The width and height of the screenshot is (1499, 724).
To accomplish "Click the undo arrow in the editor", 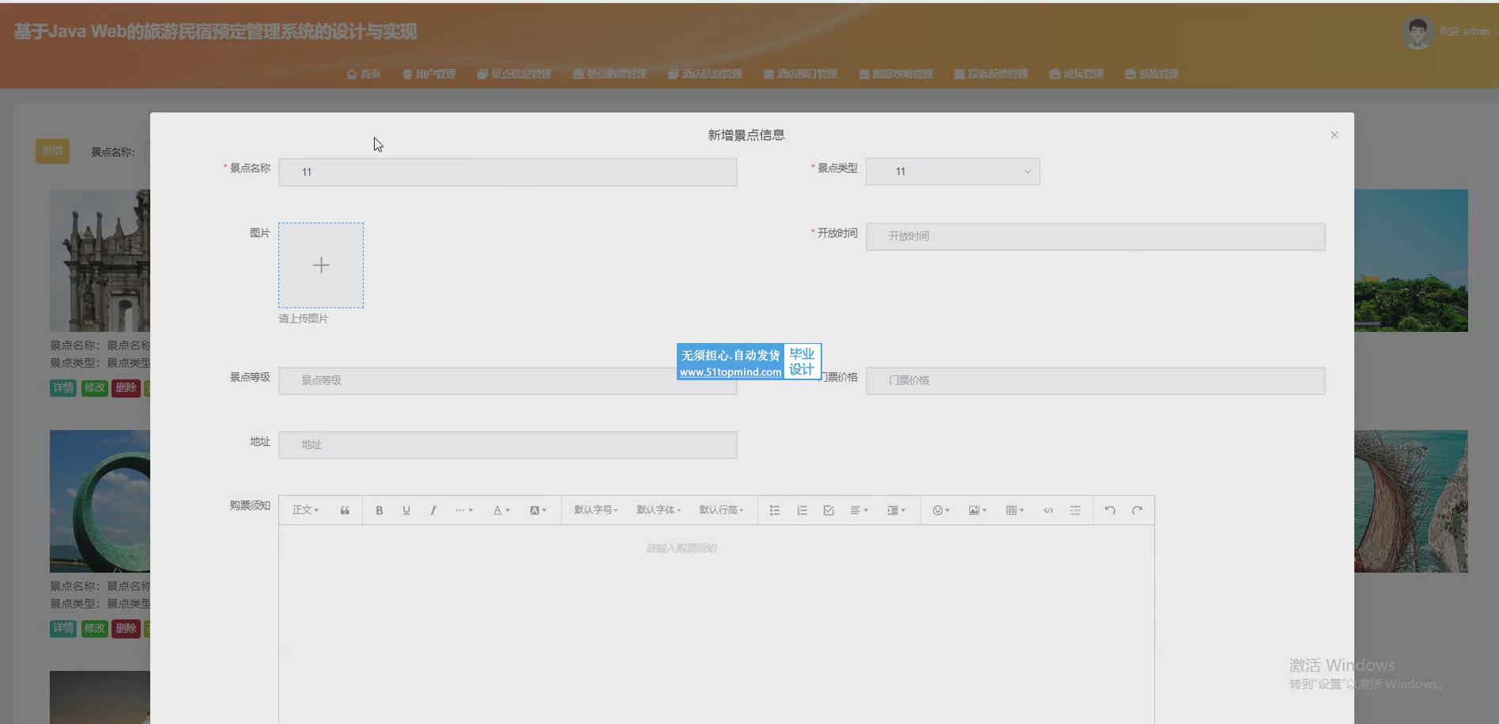I will coord(1110,511).
